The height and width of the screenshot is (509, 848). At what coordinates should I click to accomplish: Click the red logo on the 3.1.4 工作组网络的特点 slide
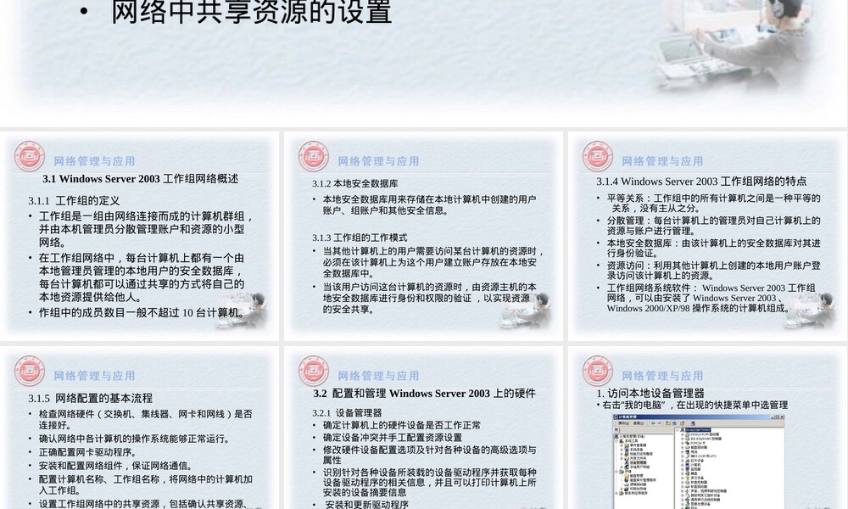click(598, 156)
